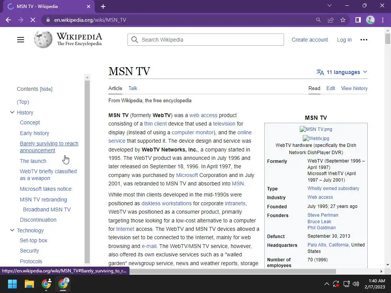
Task: Collapse the History section in contents
Action: click(12, 113)
